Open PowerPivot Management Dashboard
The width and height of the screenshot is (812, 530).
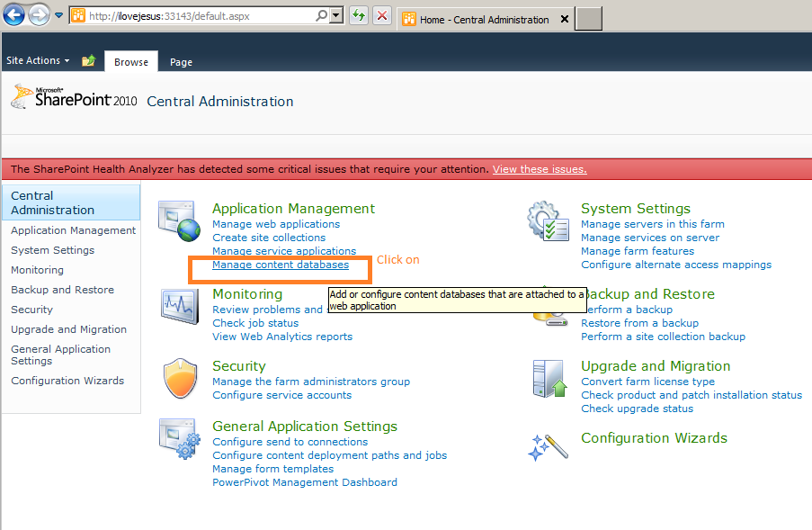click(x=305, y=481)
